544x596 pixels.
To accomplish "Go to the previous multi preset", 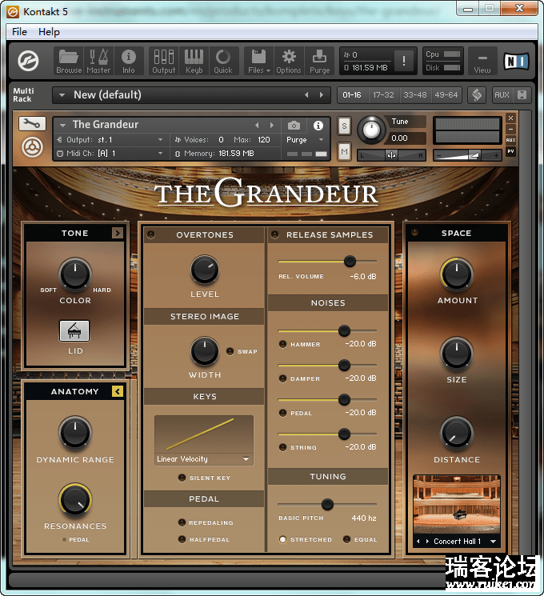I will coord(306,94).
